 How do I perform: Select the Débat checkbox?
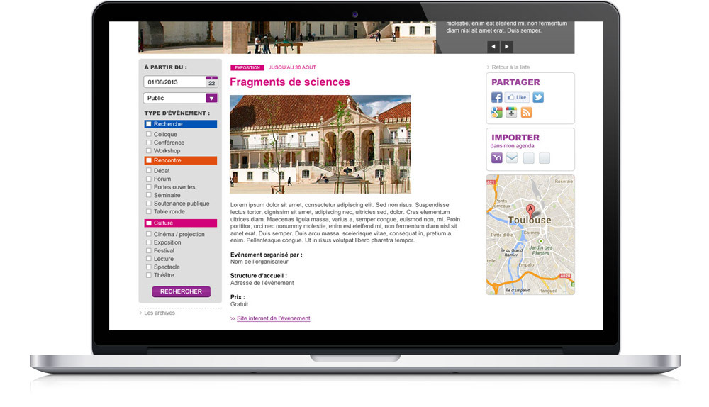coord(148,170)
